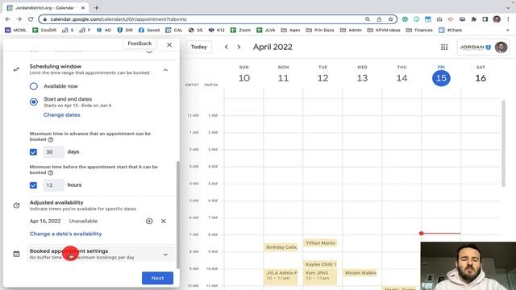Open the #Chats bookmark
The image size is (516, 290).
pyautogui.click(x=451, y=30)
